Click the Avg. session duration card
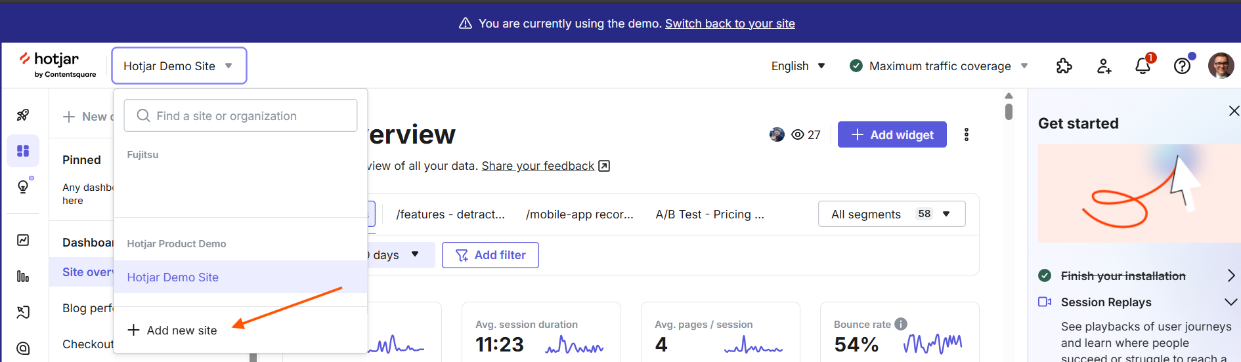The image size is (1241, 362). pos(541,332)
